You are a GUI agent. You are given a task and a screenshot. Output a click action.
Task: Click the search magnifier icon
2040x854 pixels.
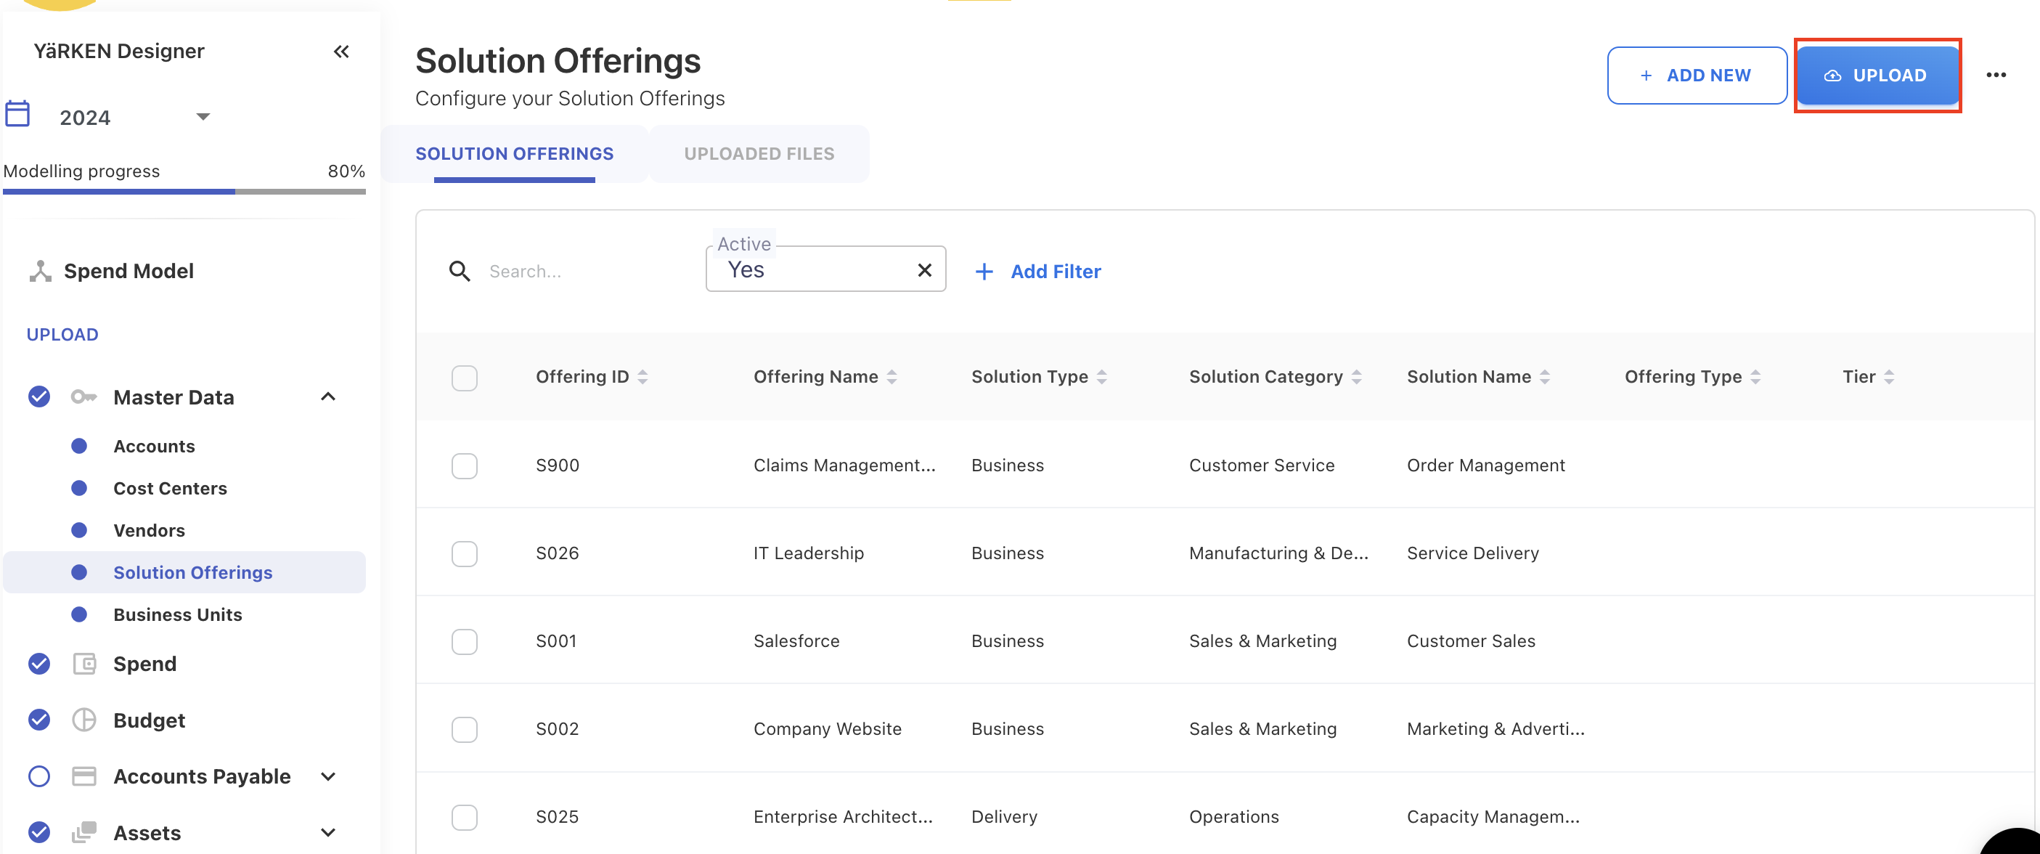click(460, 272)
